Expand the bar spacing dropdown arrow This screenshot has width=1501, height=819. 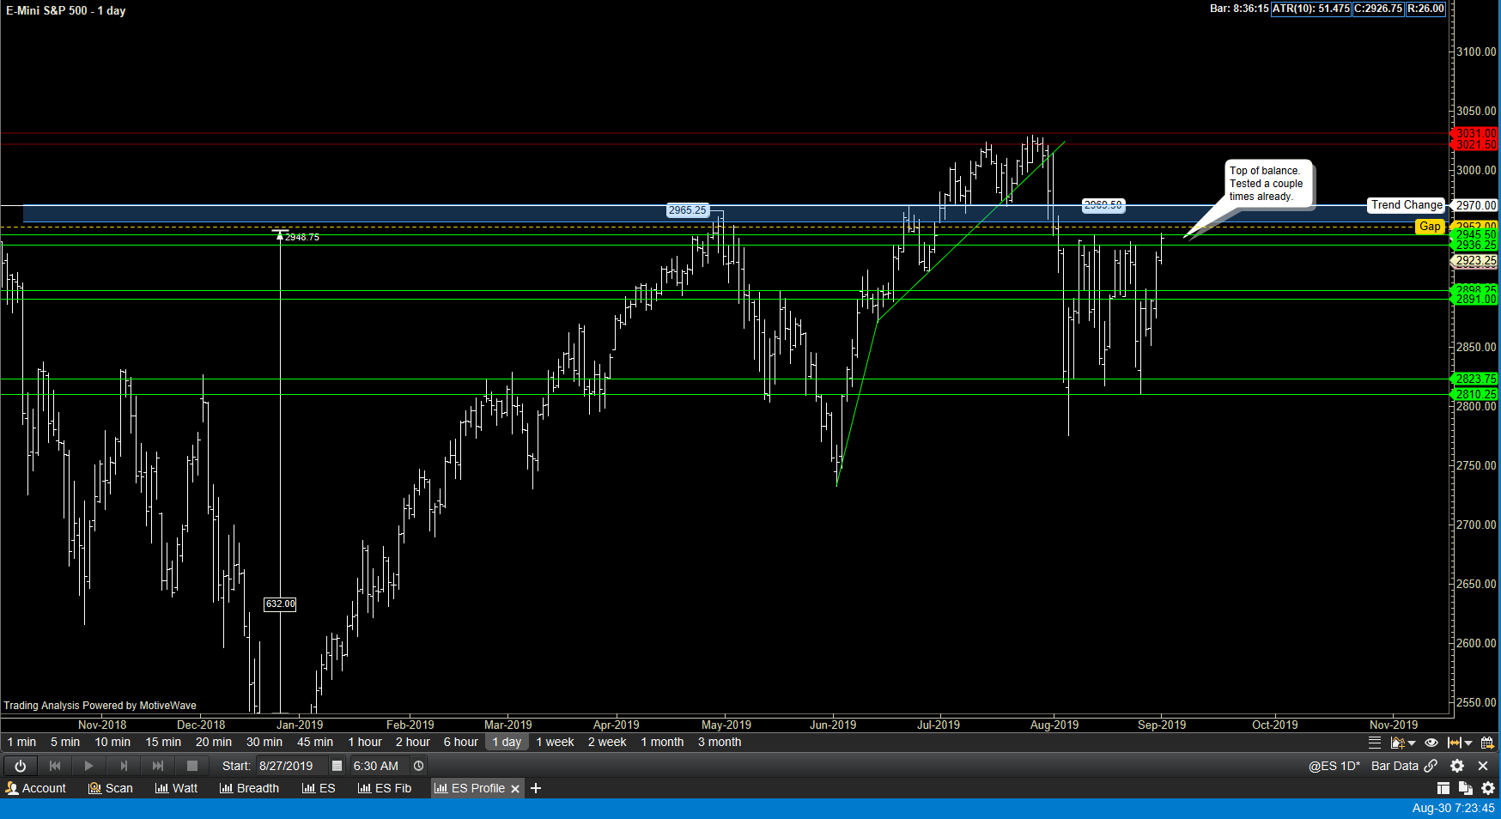click(1468, 743)
